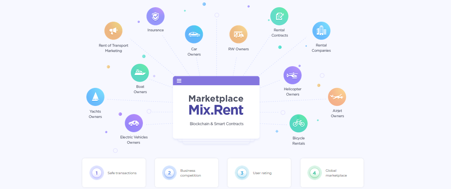The image size is (451, 189).
Task: Select the Car Owners car icon
Action: point(194,34)
